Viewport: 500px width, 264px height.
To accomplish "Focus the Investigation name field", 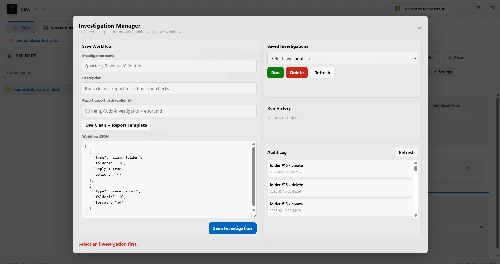I will coord(169,66).
